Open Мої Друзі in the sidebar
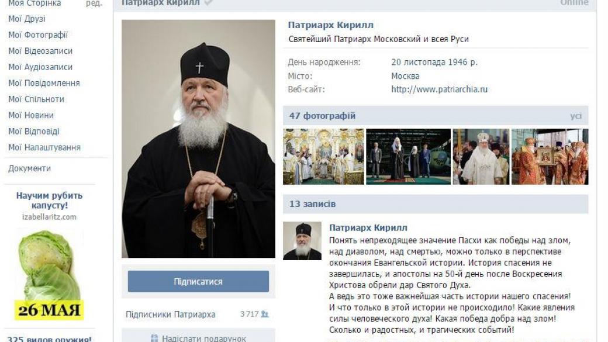608x342 pixels. [x=27, y=19]
